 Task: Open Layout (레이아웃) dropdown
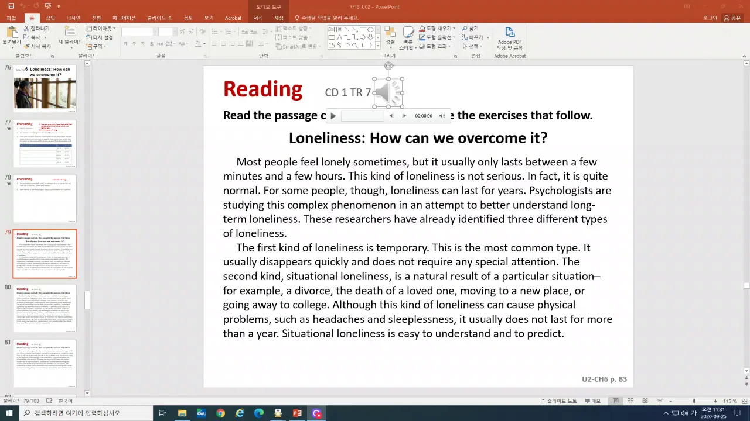pyautogui.click(x=100, y=28)
